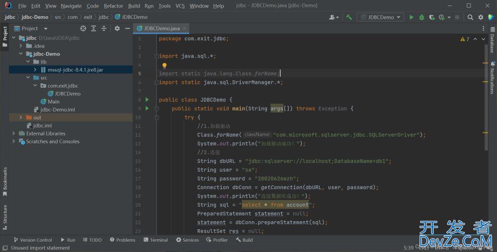The height and width of the screenshot is (252, 497).
Task: Open IDE settings gear in toolbar
Action: [x=481, y=17]
